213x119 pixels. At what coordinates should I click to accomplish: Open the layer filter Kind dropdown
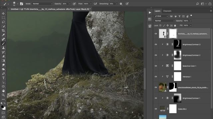point(161,16)
